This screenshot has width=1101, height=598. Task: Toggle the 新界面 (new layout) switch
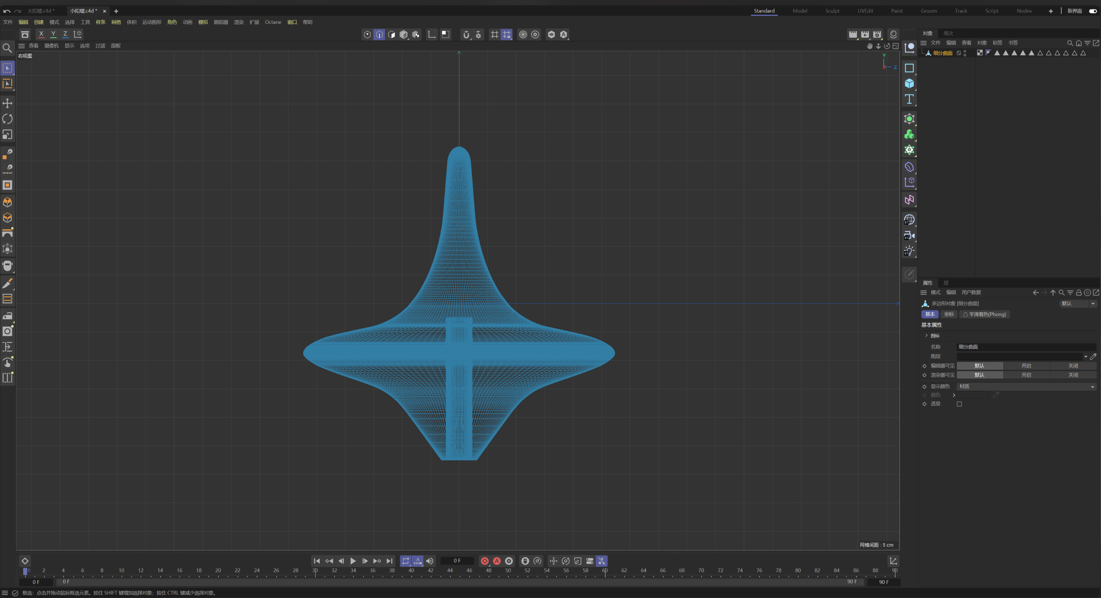pos(1093,11)
